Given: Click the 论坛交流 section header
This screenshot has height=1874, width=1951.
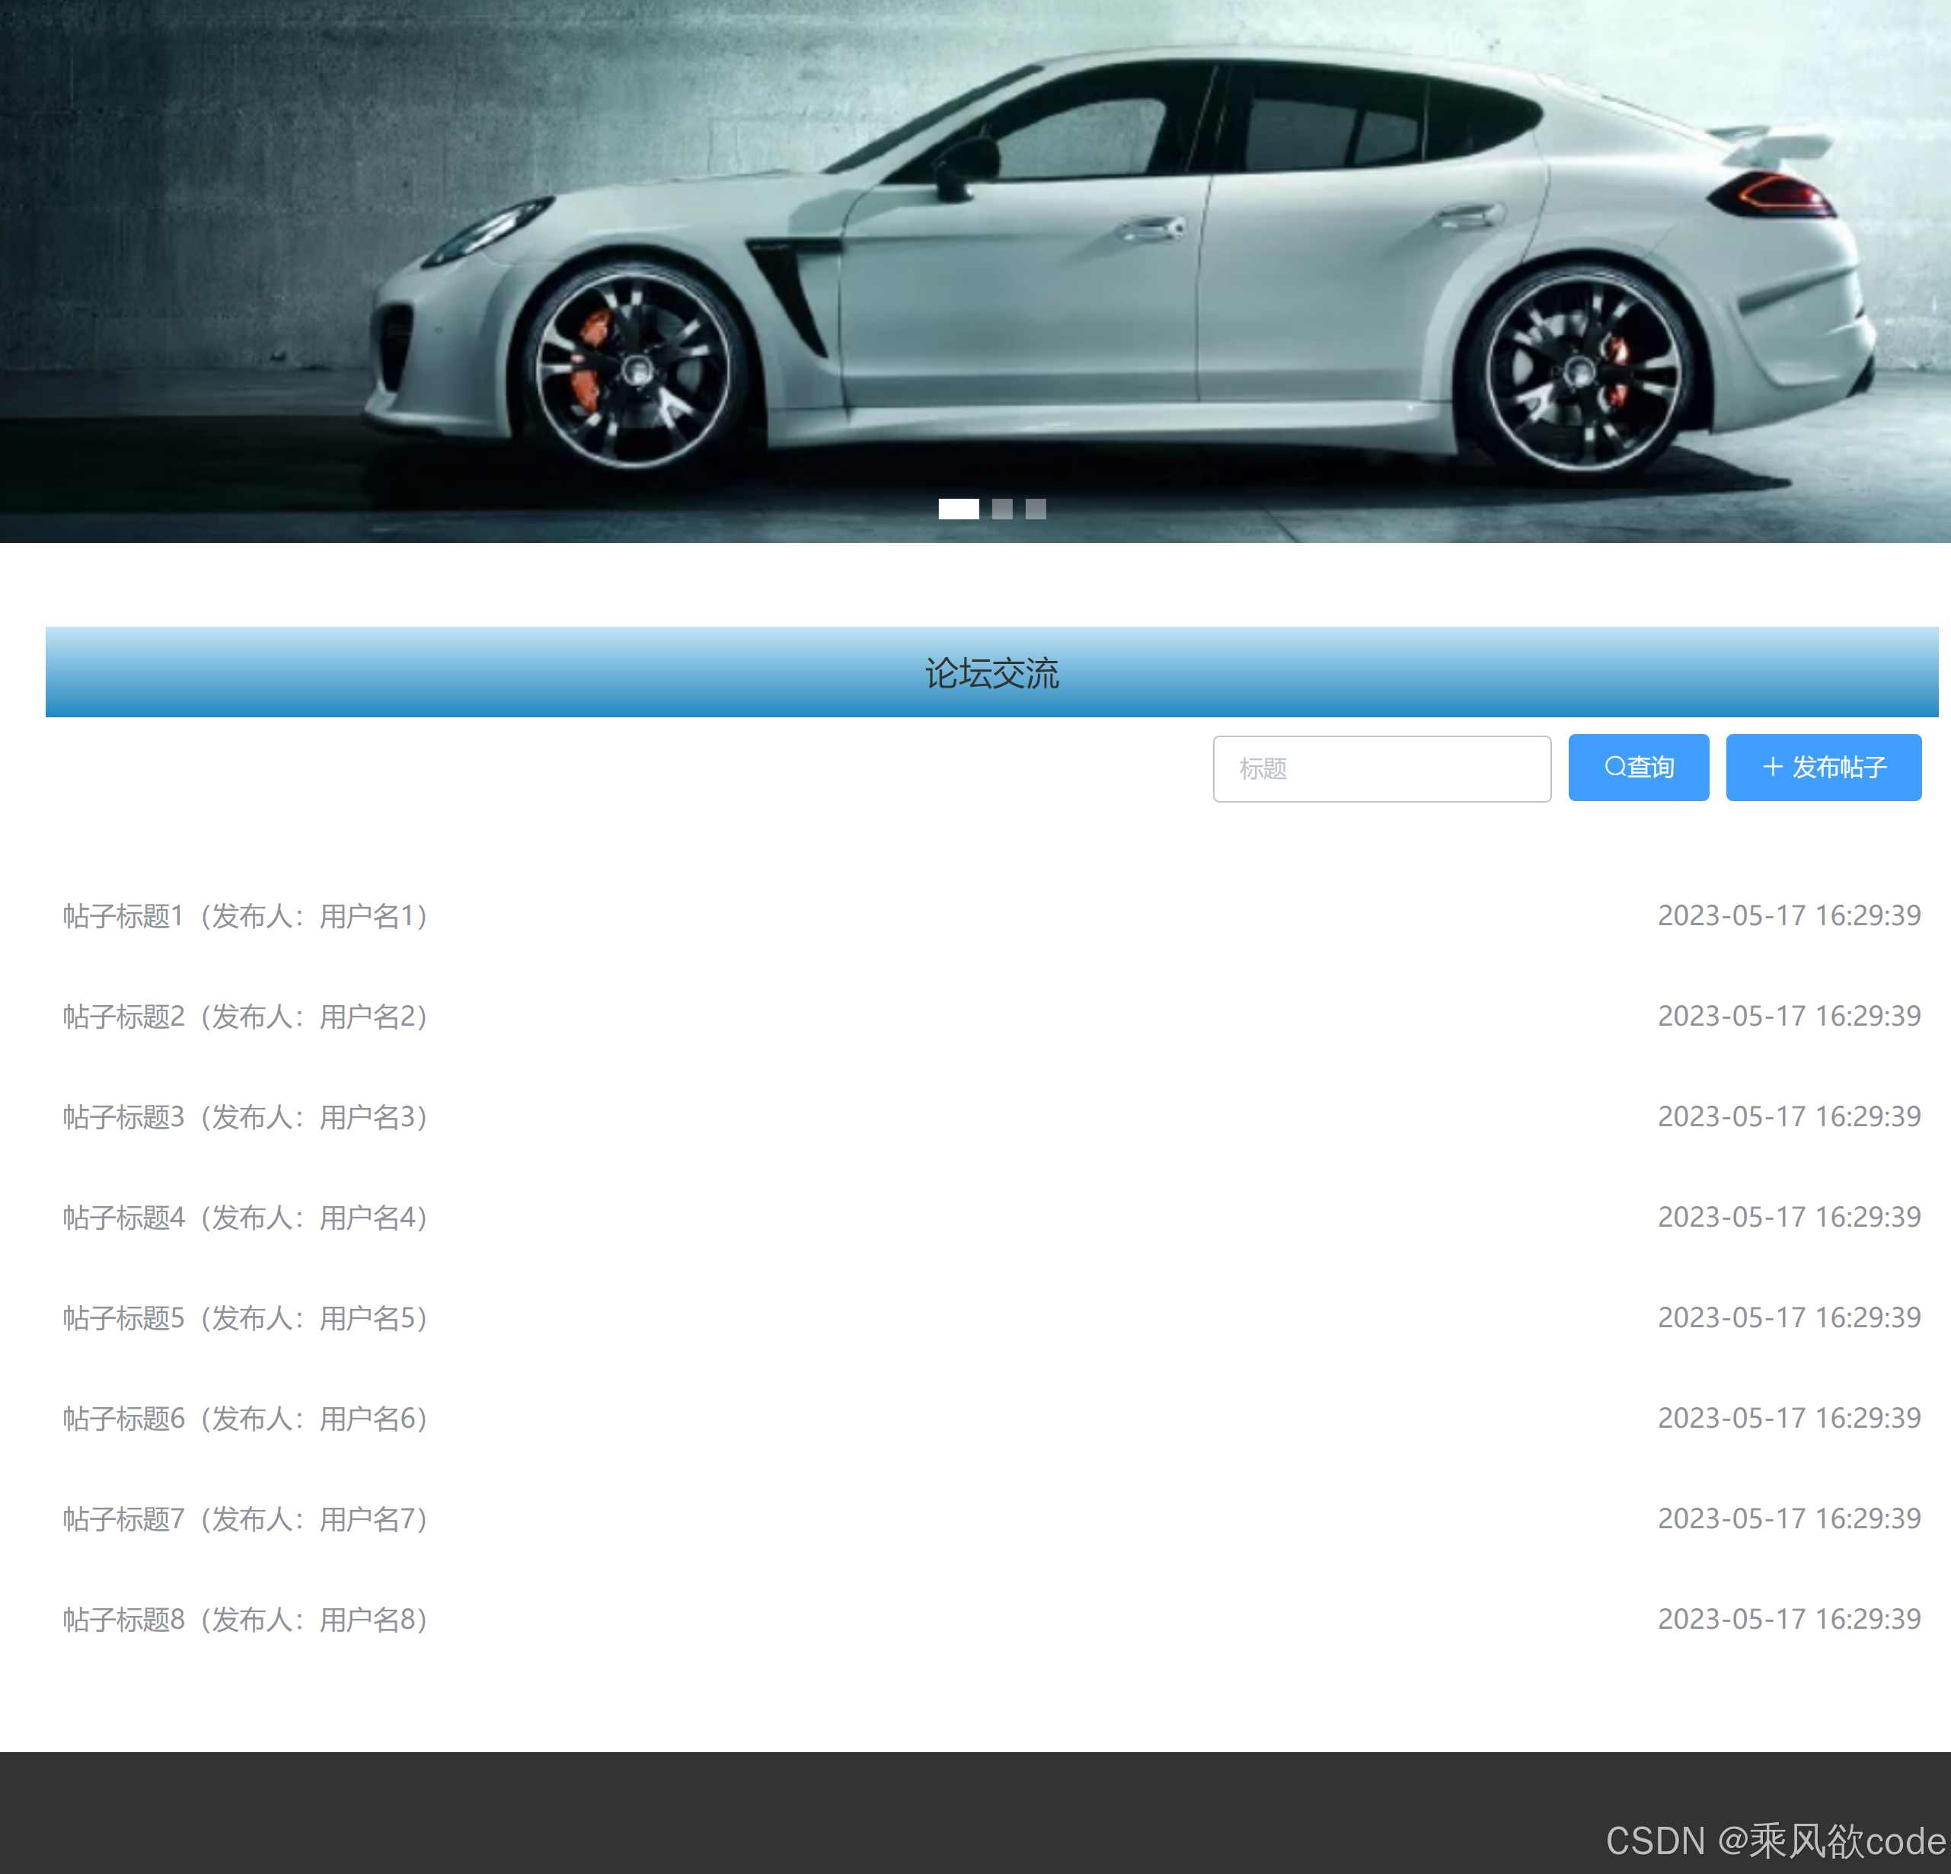Looking at the screenshot, I should pyautogui.click(x=991, y=673).
